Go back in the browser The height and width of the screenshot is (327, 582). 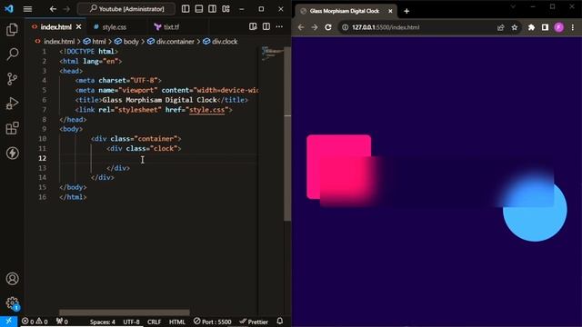[301, 27]
